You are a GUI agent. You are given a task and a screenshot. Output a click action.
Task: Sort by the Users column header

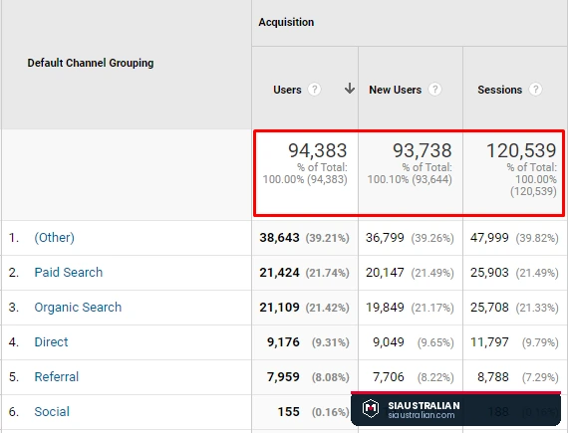tap(287, 90)
